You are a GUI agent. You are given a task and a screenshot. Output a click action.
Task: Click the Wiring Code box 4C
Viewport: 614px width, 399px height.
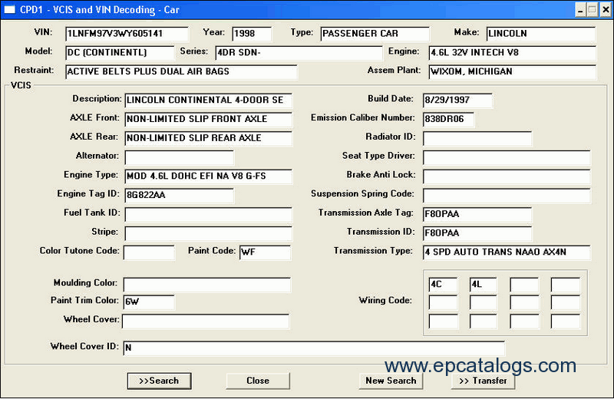tap(443, 285)
